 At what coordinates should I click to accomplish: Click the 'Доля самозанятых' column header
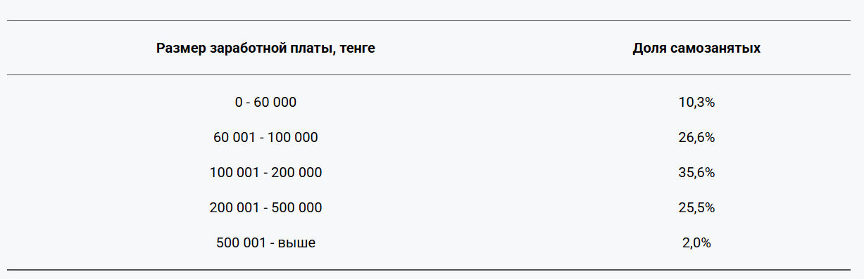click(696, 48)
